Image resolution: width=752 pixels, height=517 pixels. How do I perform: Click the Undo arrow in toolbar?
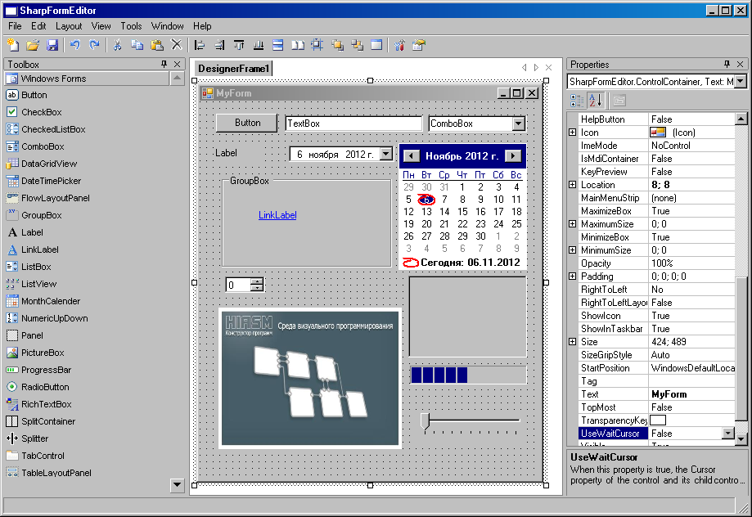tap(75, 45)
